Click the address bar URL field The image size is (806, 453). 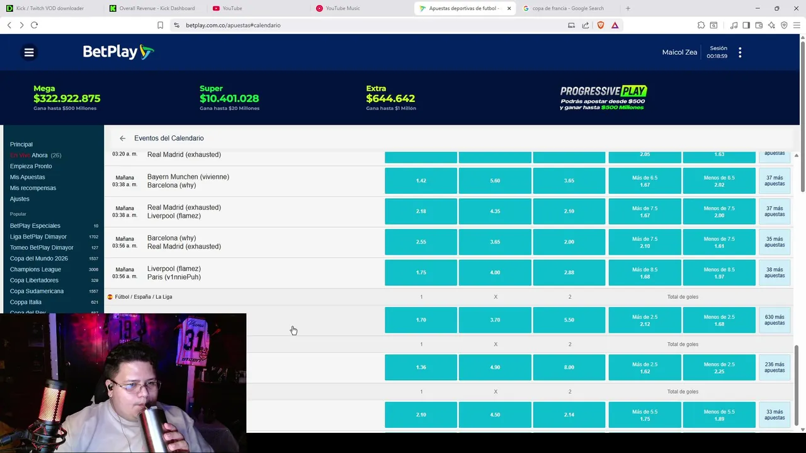click(x=372, y=25)
